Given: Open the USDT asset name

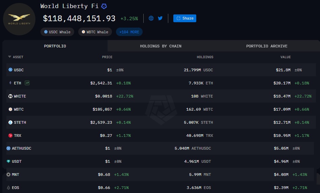Looking at the screenshot, I should 17,161.
